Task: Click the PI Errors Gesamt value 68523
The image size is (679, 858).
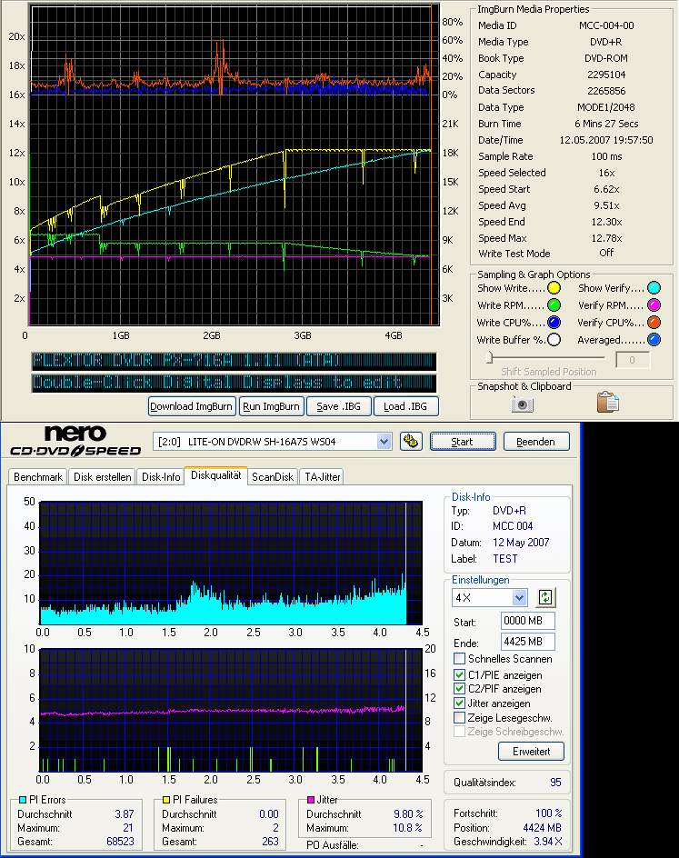Action: [120, 842]
